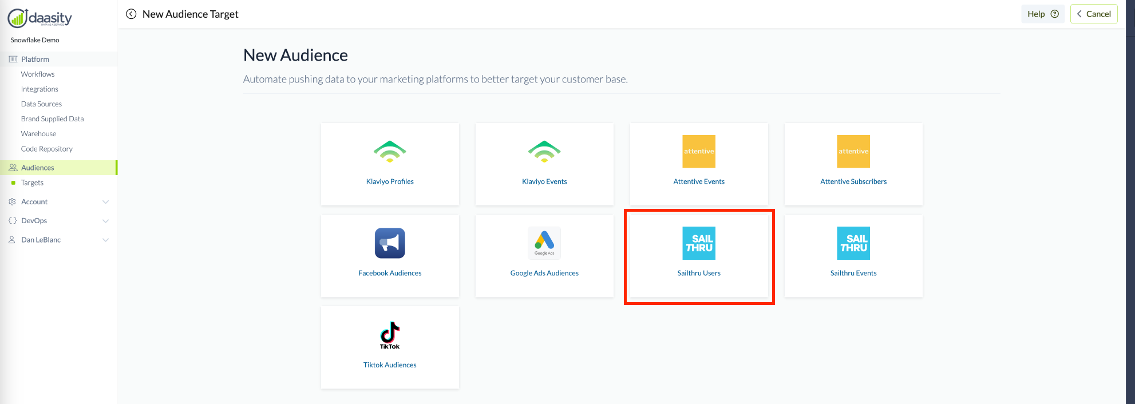Choose the Google Ads Audiences icon
Screen dimensions: 1135x404
pos(544,243)
